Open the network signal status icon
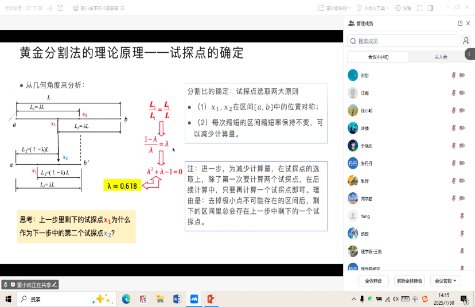Viewport: 475px width, 307px height. click(50, 8)
